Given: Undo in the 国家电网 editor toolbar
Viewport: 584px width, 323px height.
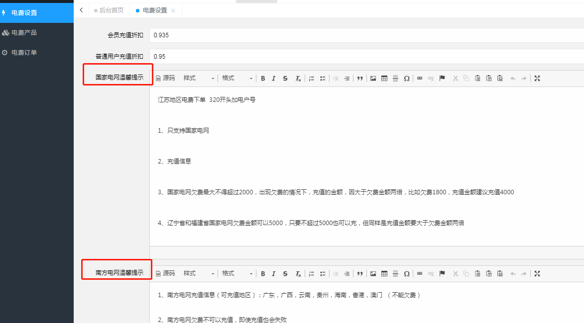Looking at the screenshot, I should click(x=513, y=79).
